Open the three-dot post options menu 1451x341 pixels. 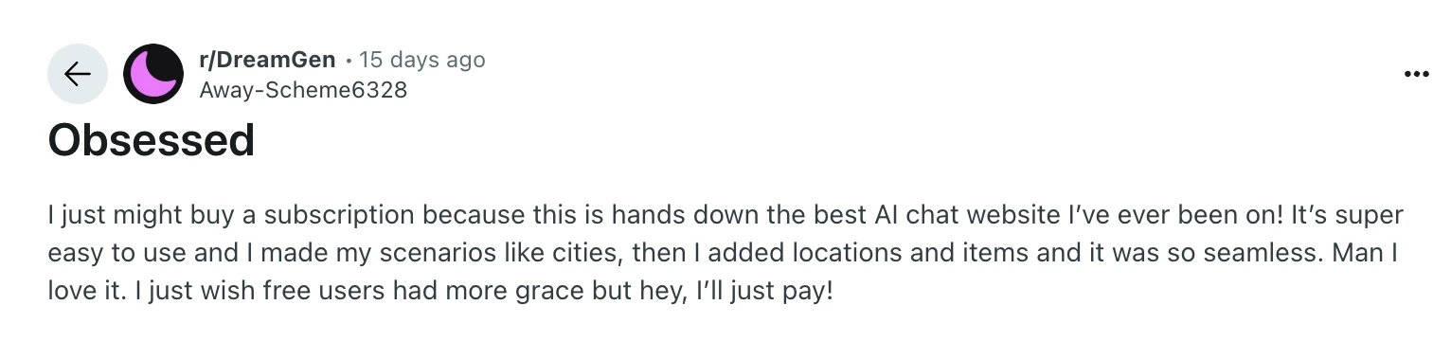pyautogui.click(x=1416, y=74)
